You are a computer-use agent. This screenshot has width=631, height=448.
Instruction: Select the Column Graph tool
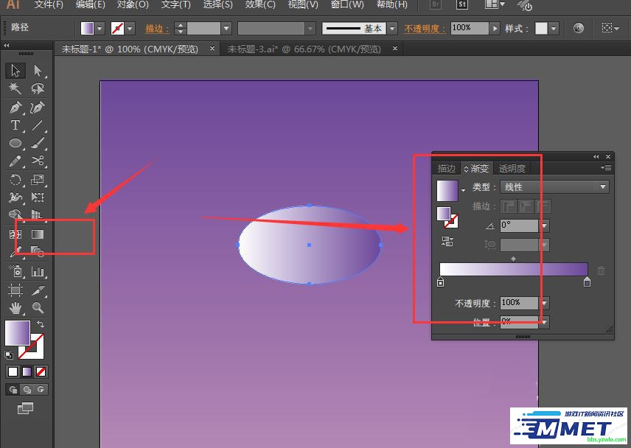[x=38, y=271]
